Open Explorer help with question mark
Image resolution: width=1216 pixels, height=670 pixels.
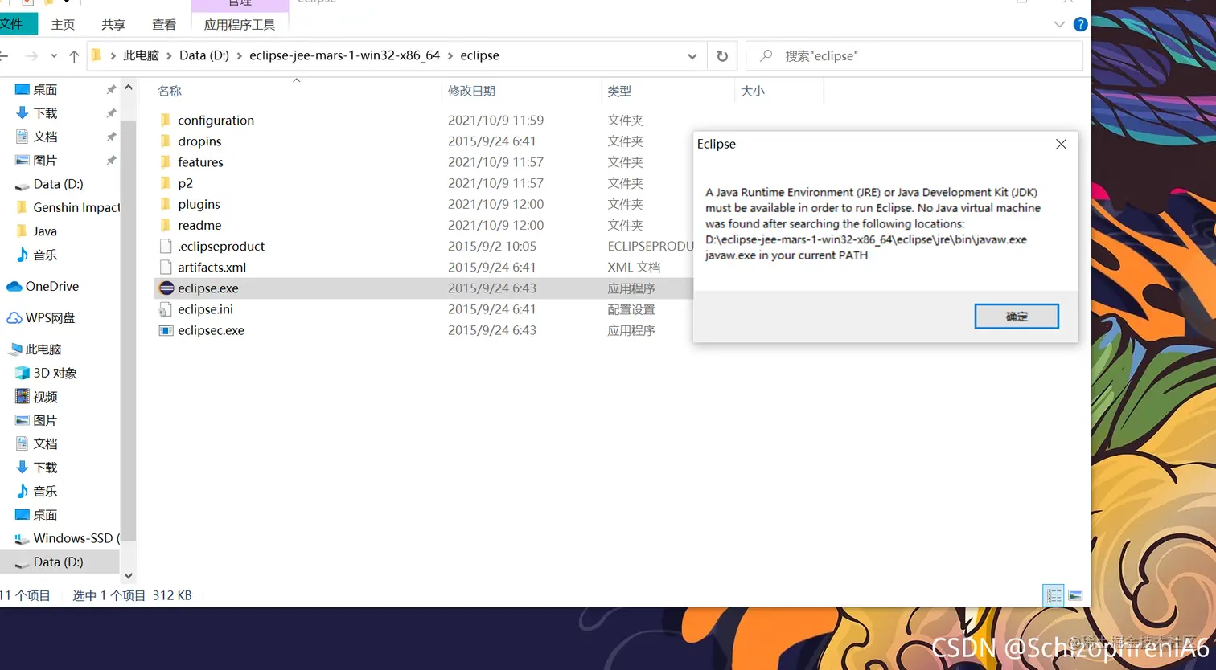click(x=1080, y=24)
